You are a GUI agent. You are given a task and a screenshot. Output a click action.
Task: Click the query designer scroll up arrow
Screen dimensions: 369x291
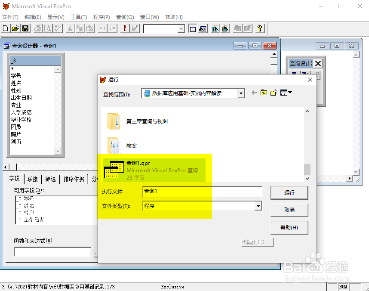(274, 54)
